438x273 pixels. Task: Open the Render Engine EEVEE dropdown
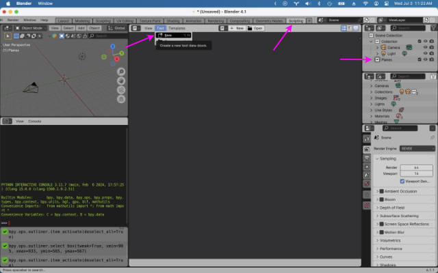pyautogui.click(x=417, y=149)
